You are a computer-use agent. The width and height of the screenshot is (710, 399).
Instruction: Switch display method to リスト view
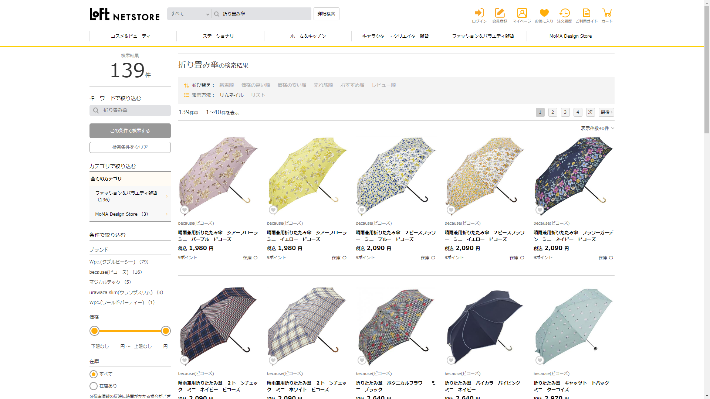[258, 95]
